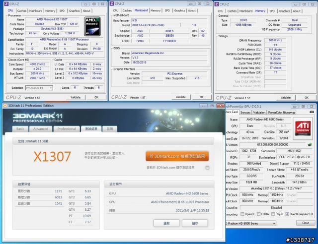Click OK in the Mainboard CPU-Z window

click(x=202, y=97)
